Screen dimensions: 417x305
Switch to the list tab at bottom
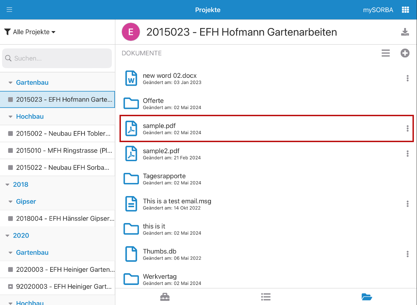(x=266, y=297)
